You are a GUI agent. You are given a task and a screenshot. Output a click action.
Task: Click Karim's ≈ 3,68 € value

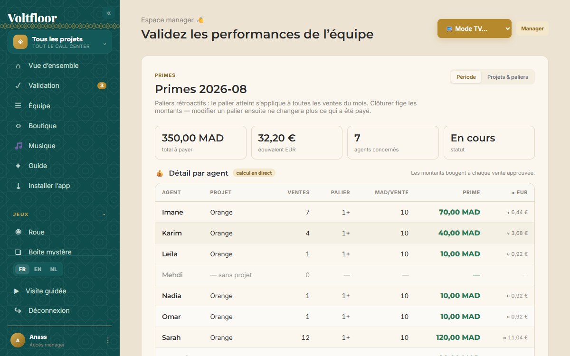517,233
